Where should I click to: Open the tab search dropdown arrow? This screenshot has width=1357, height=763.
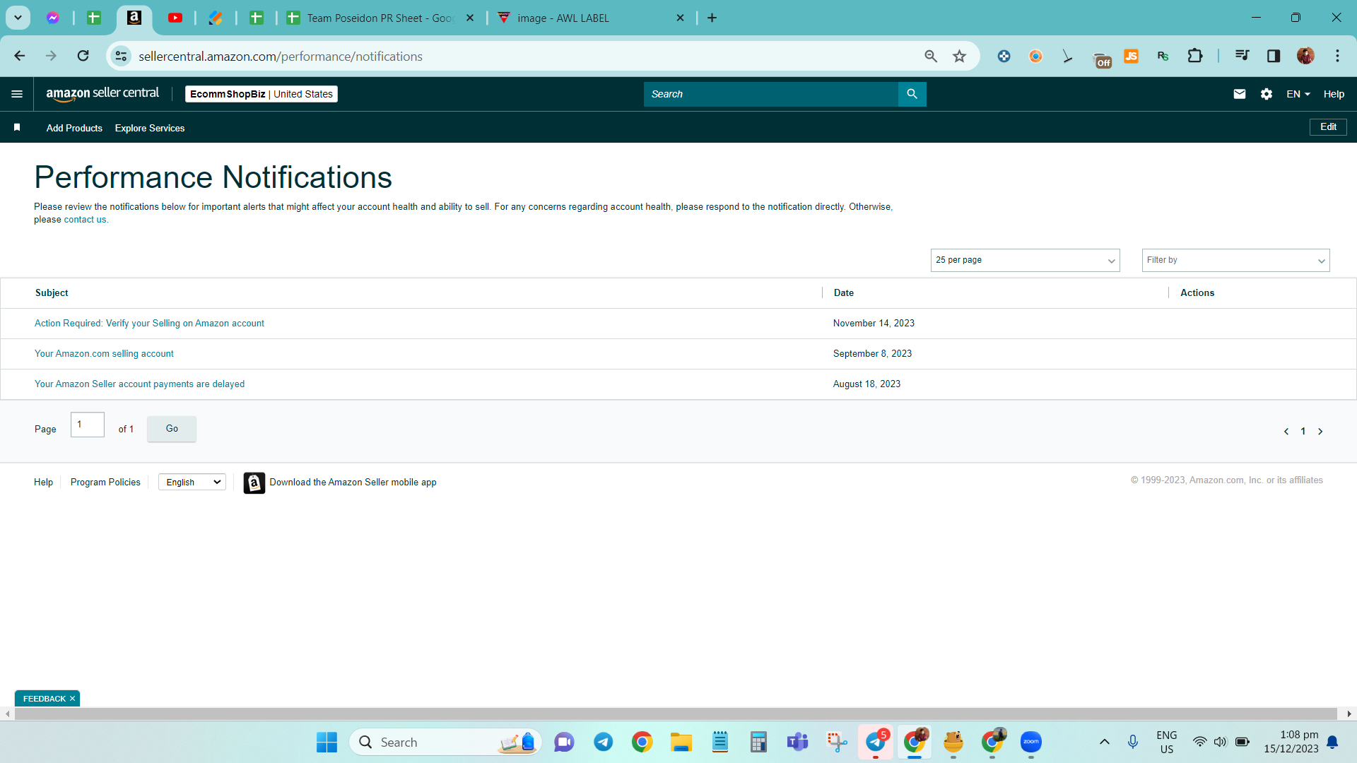click(x=18, y=18)
